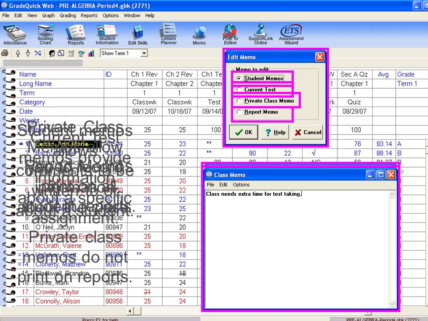Open Edit menu in Class Memo window
The height and width of the screenshot is (321, 428).
(223, 185)
